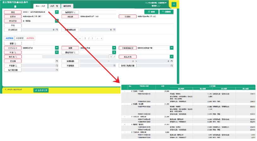Collapse row 2 in the journal list
This screenshot has height=141, width=257.
click(125, 104)
